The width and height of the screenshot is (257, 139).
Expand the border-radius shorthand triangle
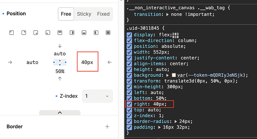click(176, 121)
